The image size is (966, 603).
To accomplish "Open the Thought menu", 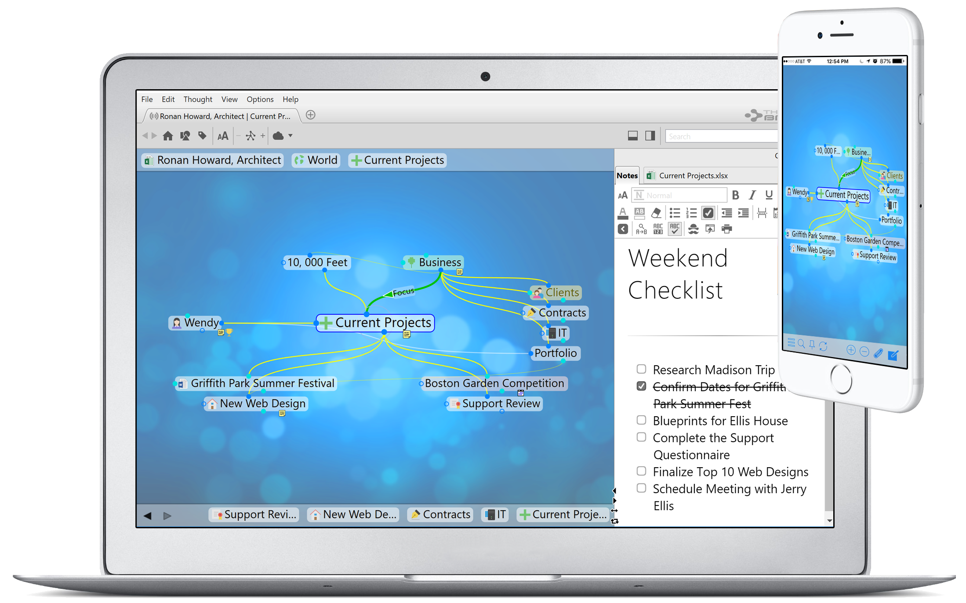I will [x=199, y=99].
